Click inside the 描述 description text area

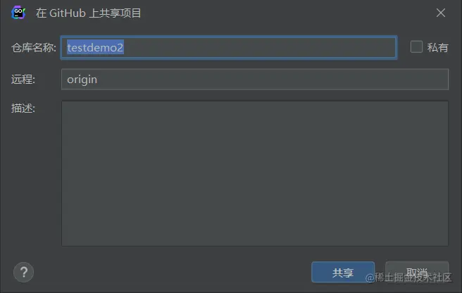[x=255, y=173]
